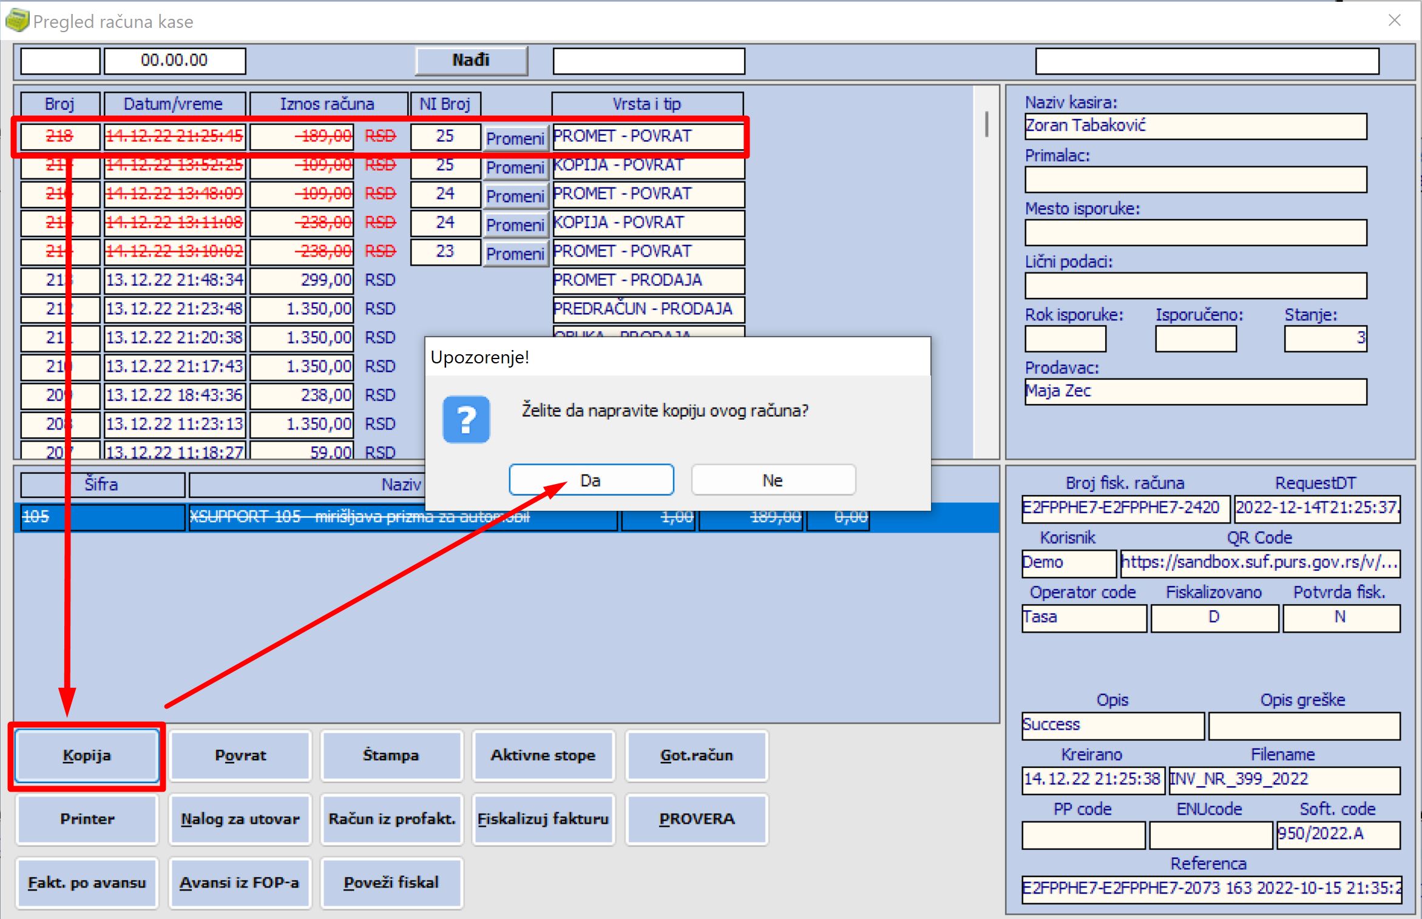
Task: Click the Povrat button
Action: [x=240, y=755]
